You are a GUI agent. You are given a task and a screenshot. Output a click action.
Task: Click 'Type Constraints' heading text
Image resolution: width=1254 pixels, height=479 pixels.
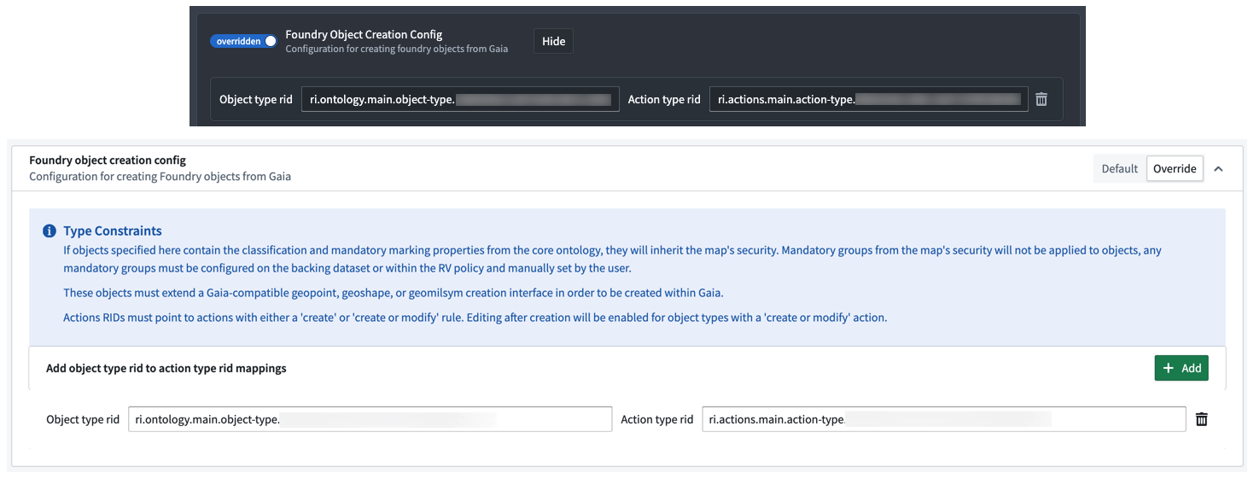(x=113, y=231)
